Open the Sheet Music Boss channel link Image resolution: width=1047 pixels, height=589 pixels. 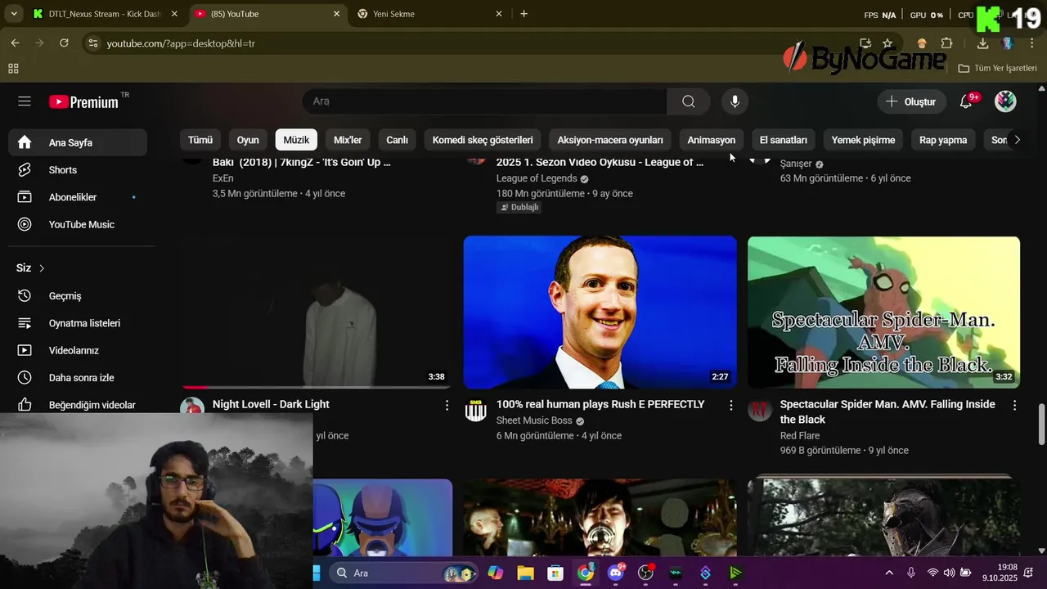[x=534, y=420]
